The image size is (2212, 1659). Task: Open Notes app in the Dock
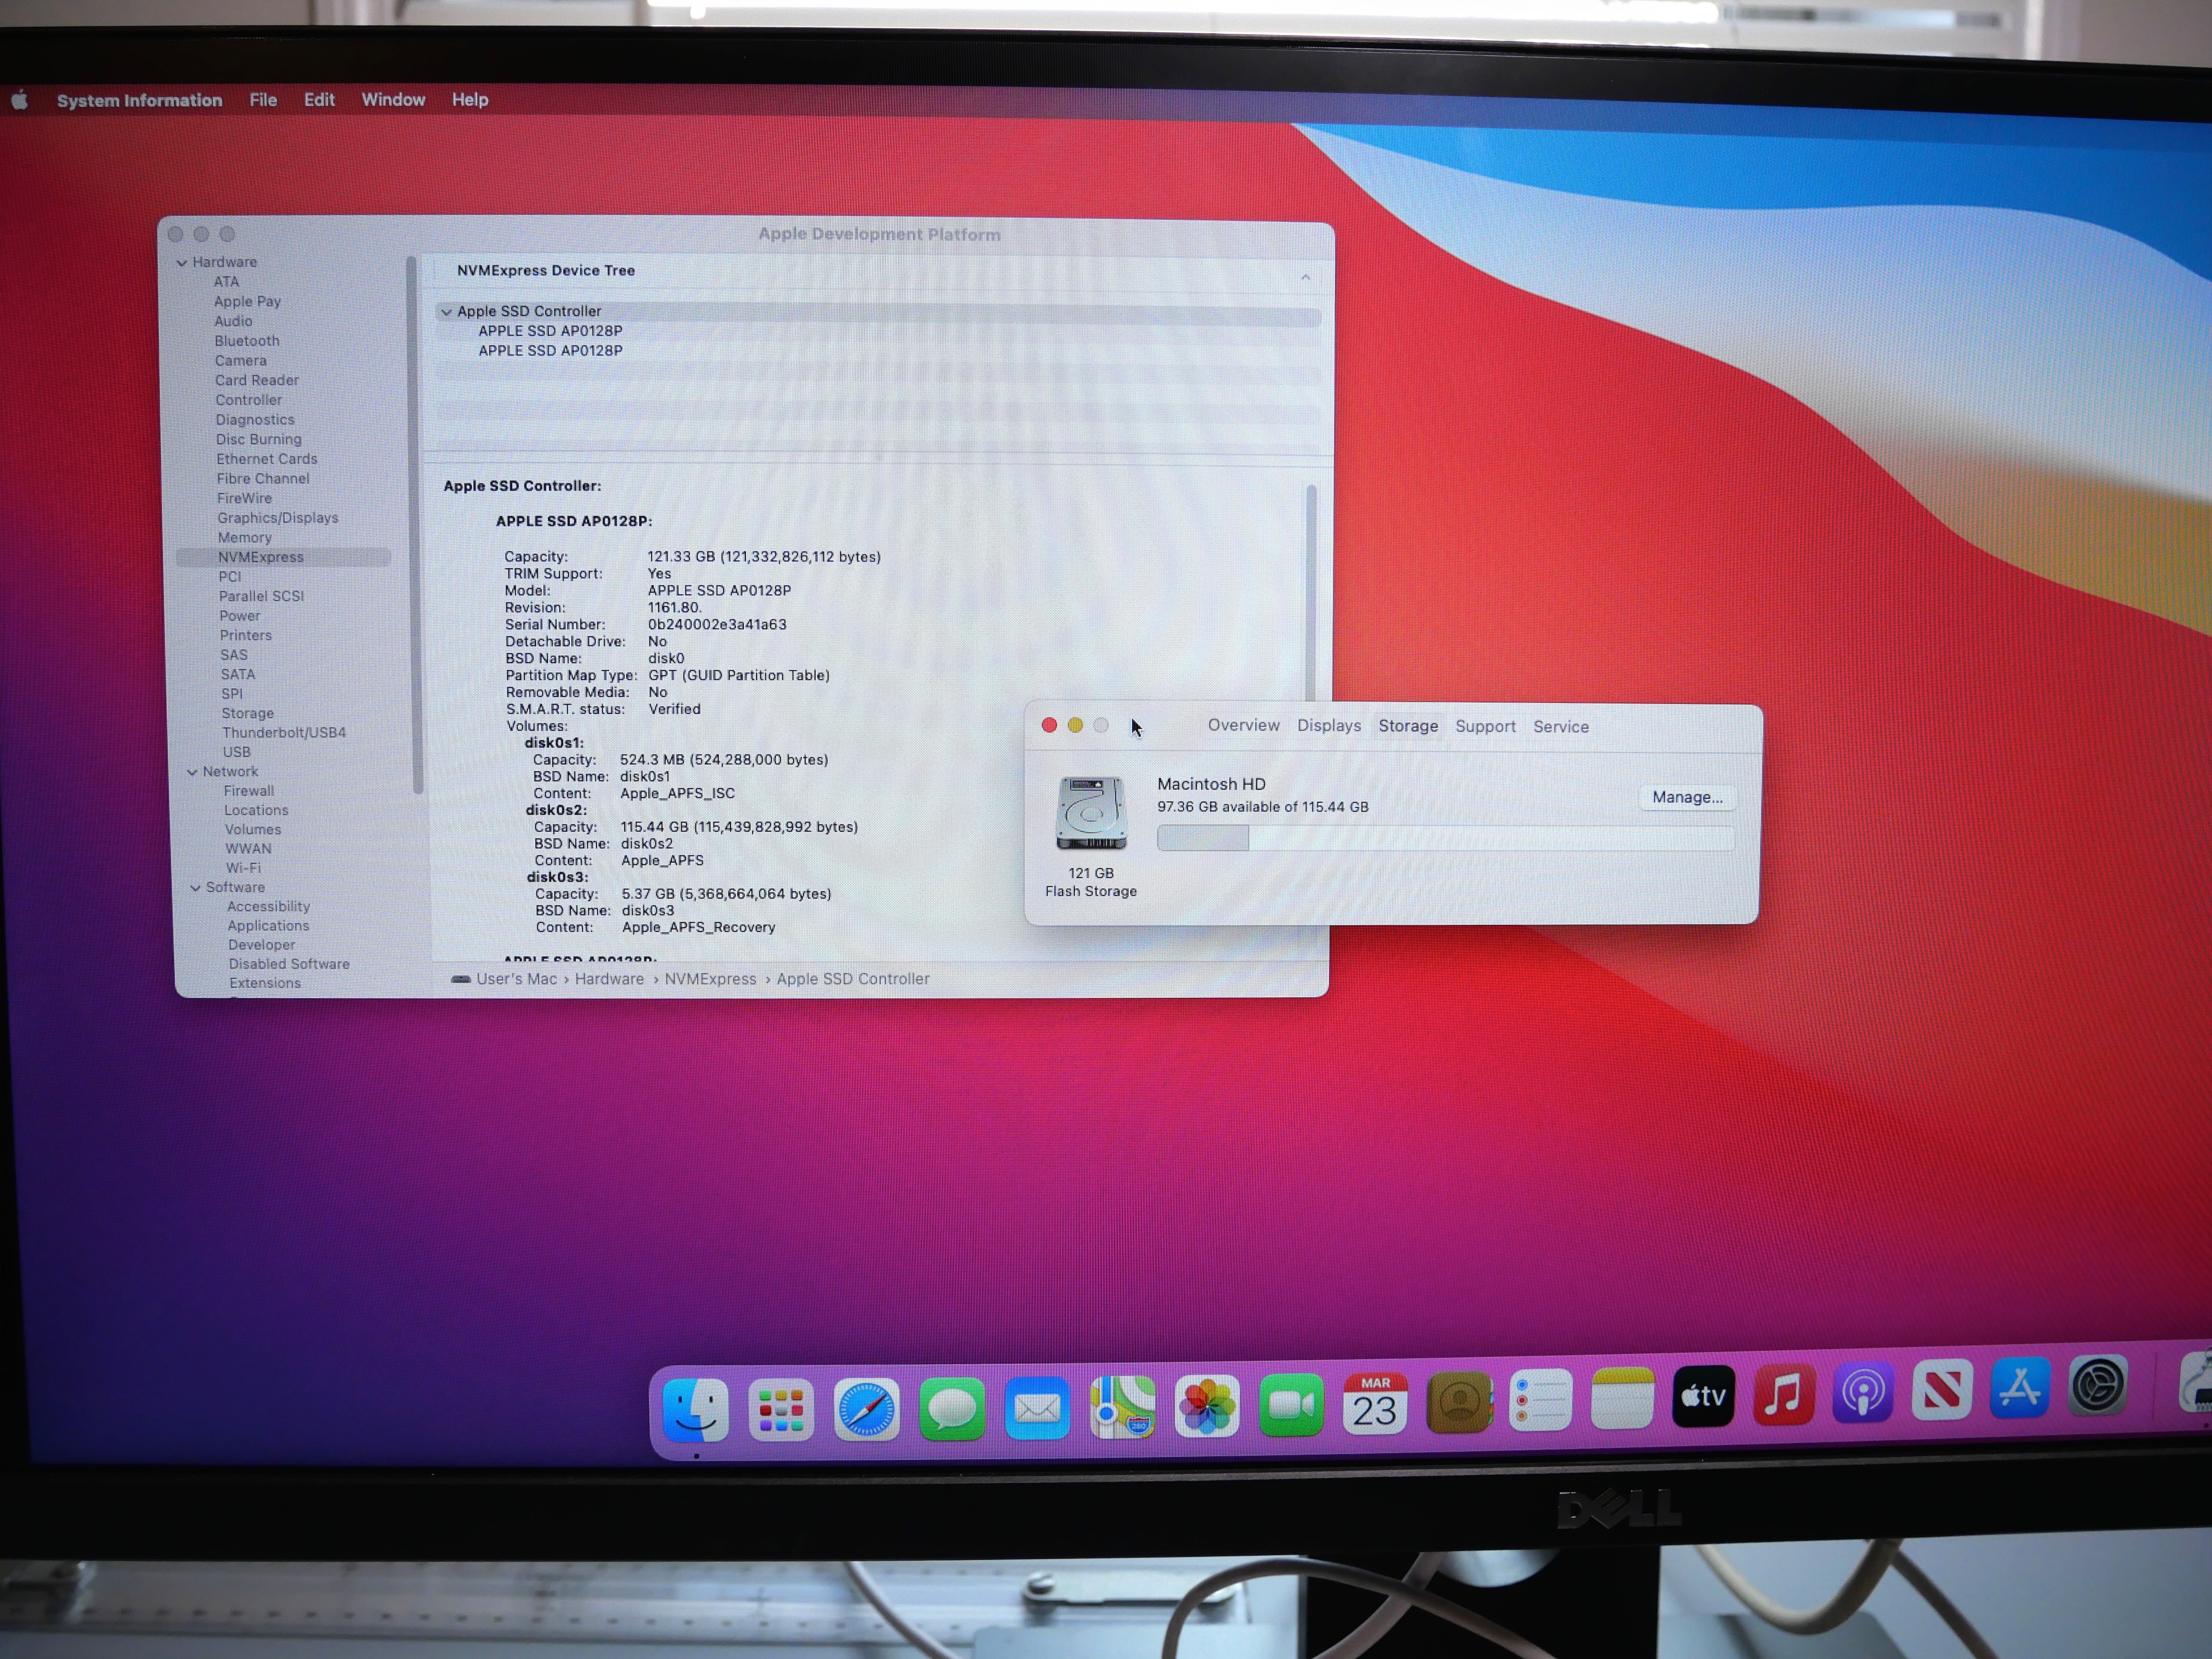1622,1398
